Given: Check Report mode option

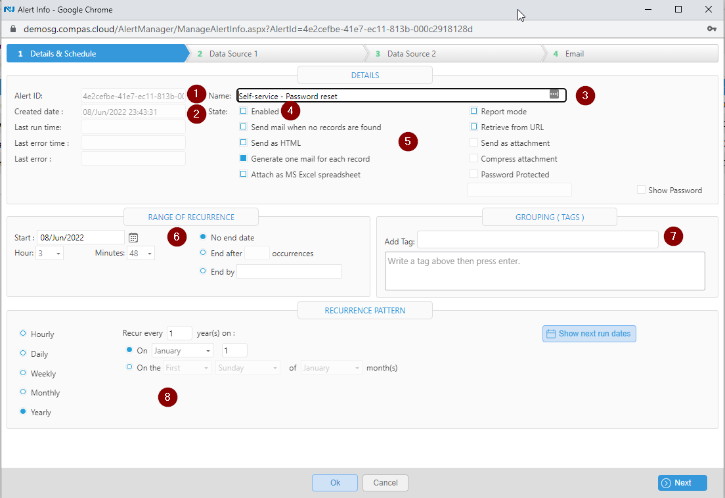Looking at the screenshot, I should (x=473, y=111).
